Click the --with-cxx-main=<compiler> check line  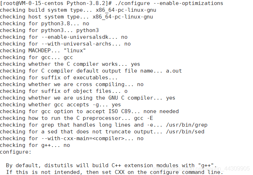(72, 139)
